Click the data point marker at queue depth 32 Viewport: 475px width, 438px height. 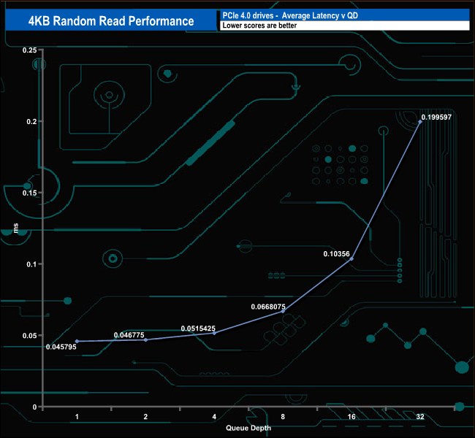point(420,122)
